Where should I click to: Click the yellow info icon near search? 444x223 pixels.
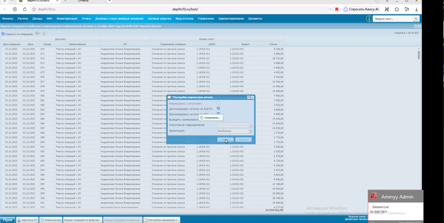369,18
